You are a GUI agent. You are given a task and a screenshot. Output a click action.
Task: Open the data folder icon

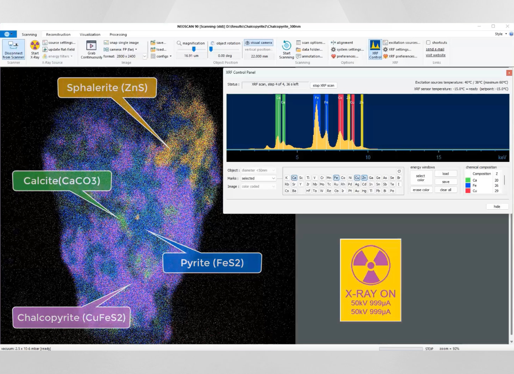[x=298, y=49]
